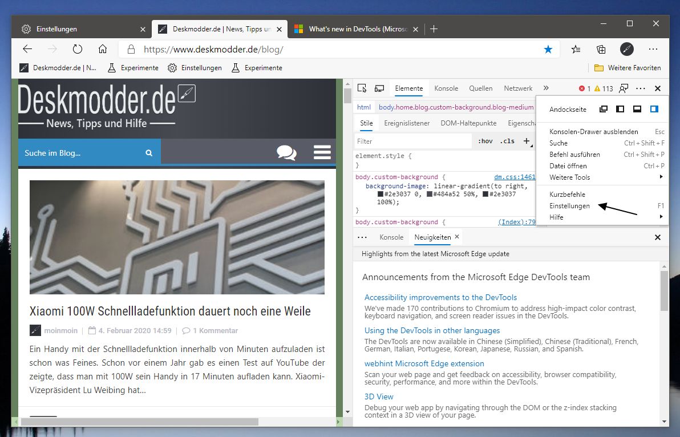
Task: Open the comments speech bubble icon
Action: [x=286, y=152]
